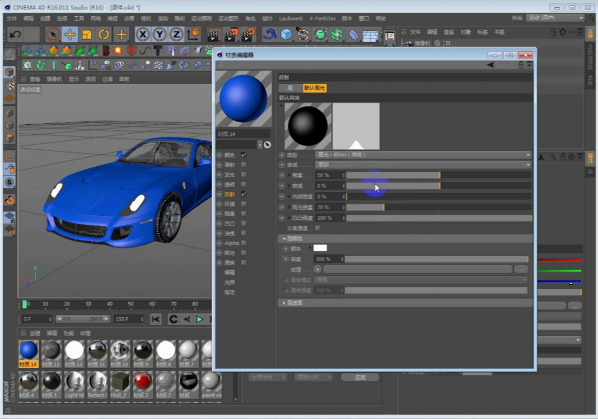Select the Scale tool icon
The height and width of the screenshot is (419, 598).
87,35
